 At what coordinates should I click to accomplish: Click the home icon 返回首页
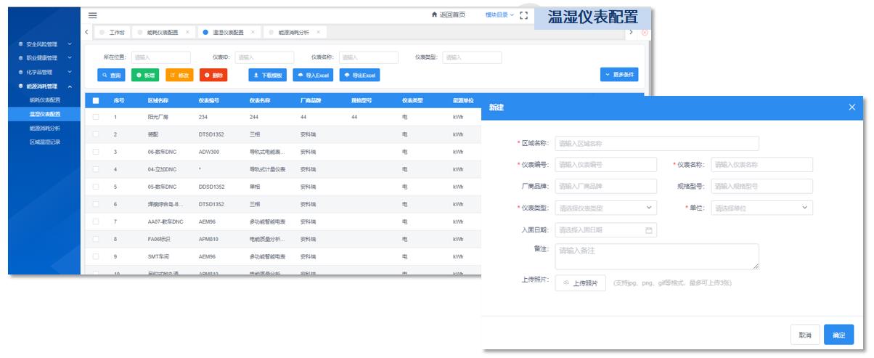436,15
